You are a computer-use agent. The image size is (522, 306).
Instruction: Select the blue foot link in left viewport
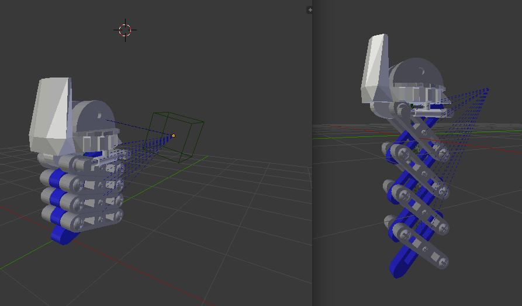point(63,235)
